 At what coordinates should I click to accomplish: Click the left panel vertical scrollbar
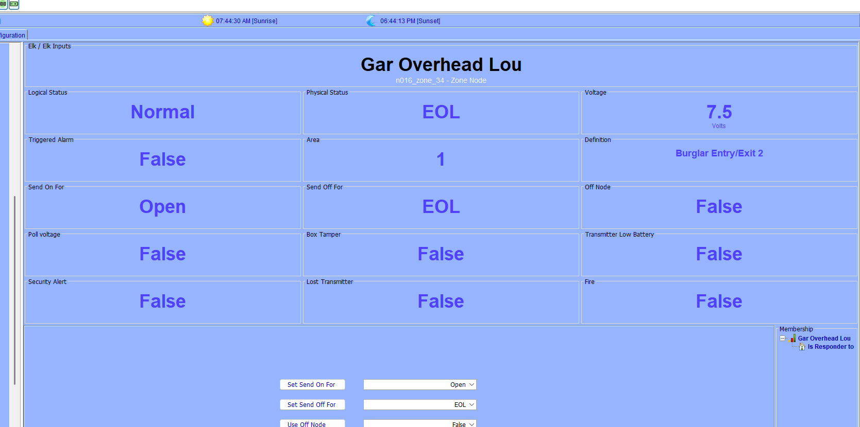(15, 288)
